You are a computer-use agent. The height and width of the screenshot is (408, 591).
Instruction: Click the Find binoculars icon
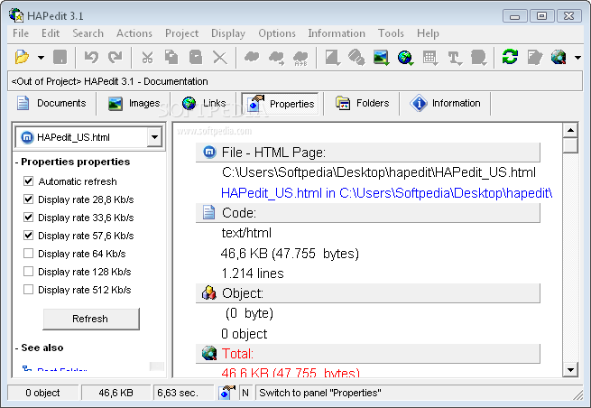[252, 57]
